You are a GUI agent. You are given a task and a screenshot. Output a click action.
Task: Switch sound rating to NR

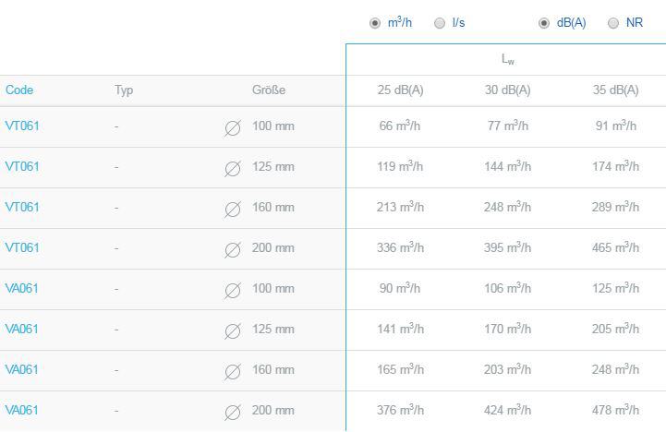(x=613, y=23)
